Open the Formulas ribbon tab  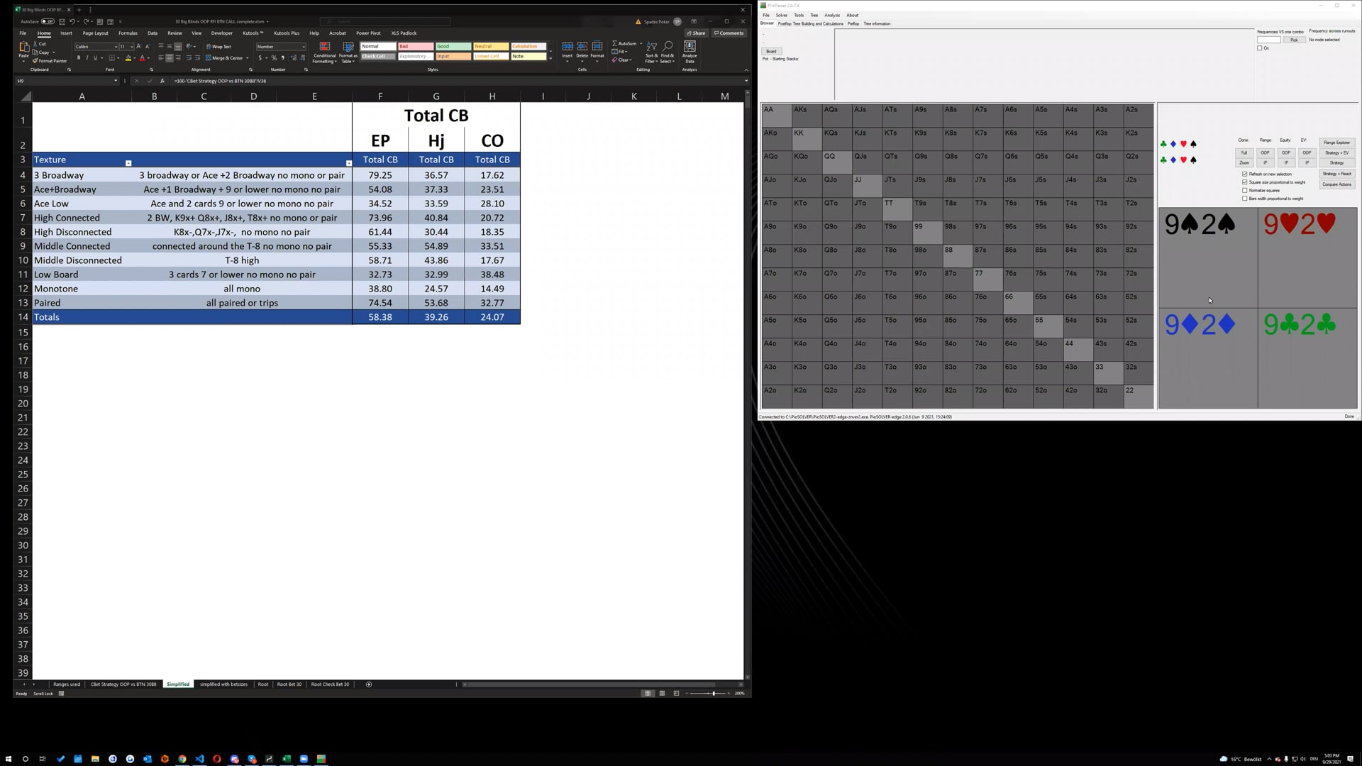click(128, 33)
